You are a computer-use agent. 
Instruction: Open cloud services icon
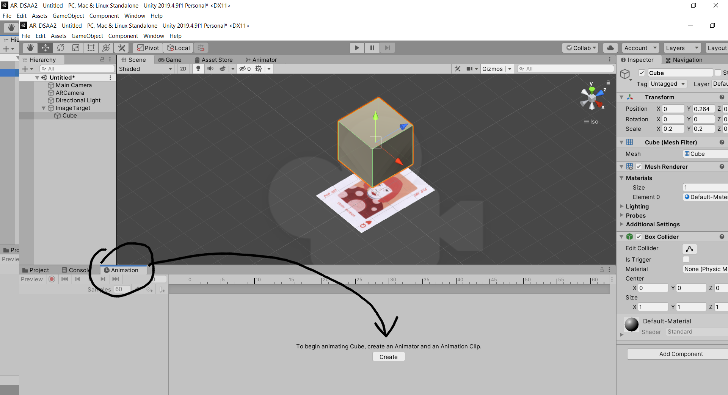click(610, 48)
